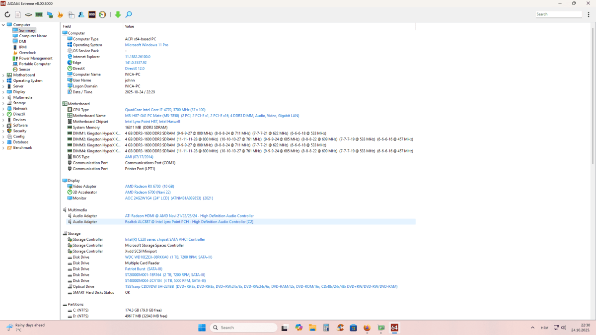Screen dimensions: 596x335
Task: Expand the Motherboard tree node
Action: point(3,75)
